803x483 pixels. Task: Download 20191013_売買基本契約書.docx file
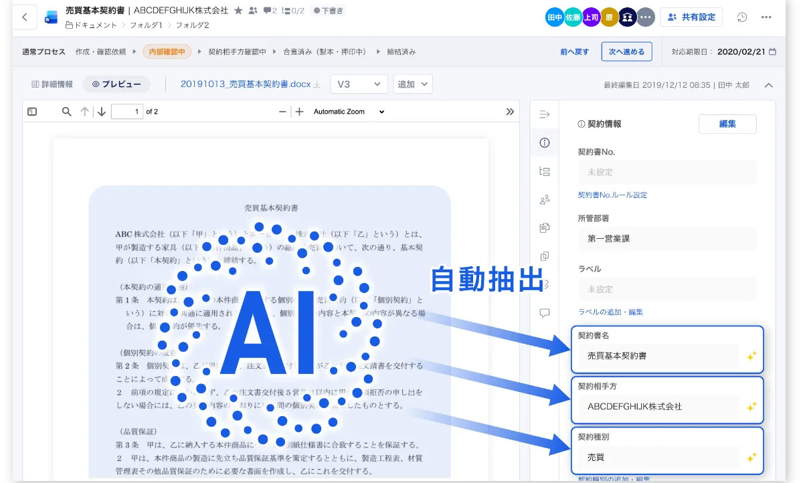pyautogui.click(x=317, y=85)
